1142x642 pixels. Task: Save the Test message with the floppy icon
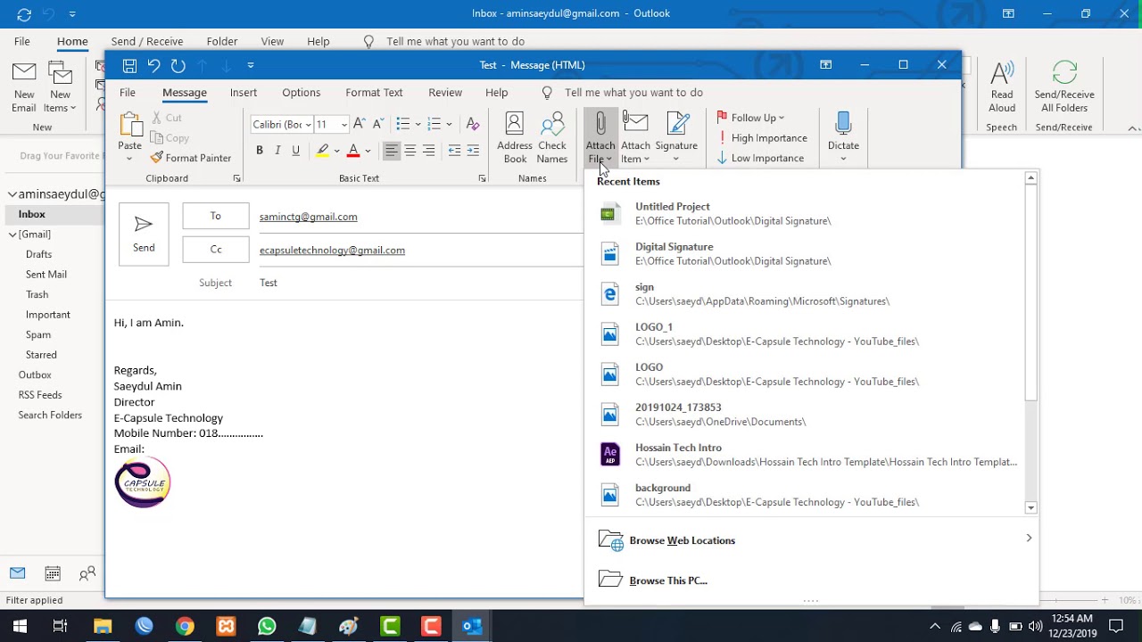(130, 65)
